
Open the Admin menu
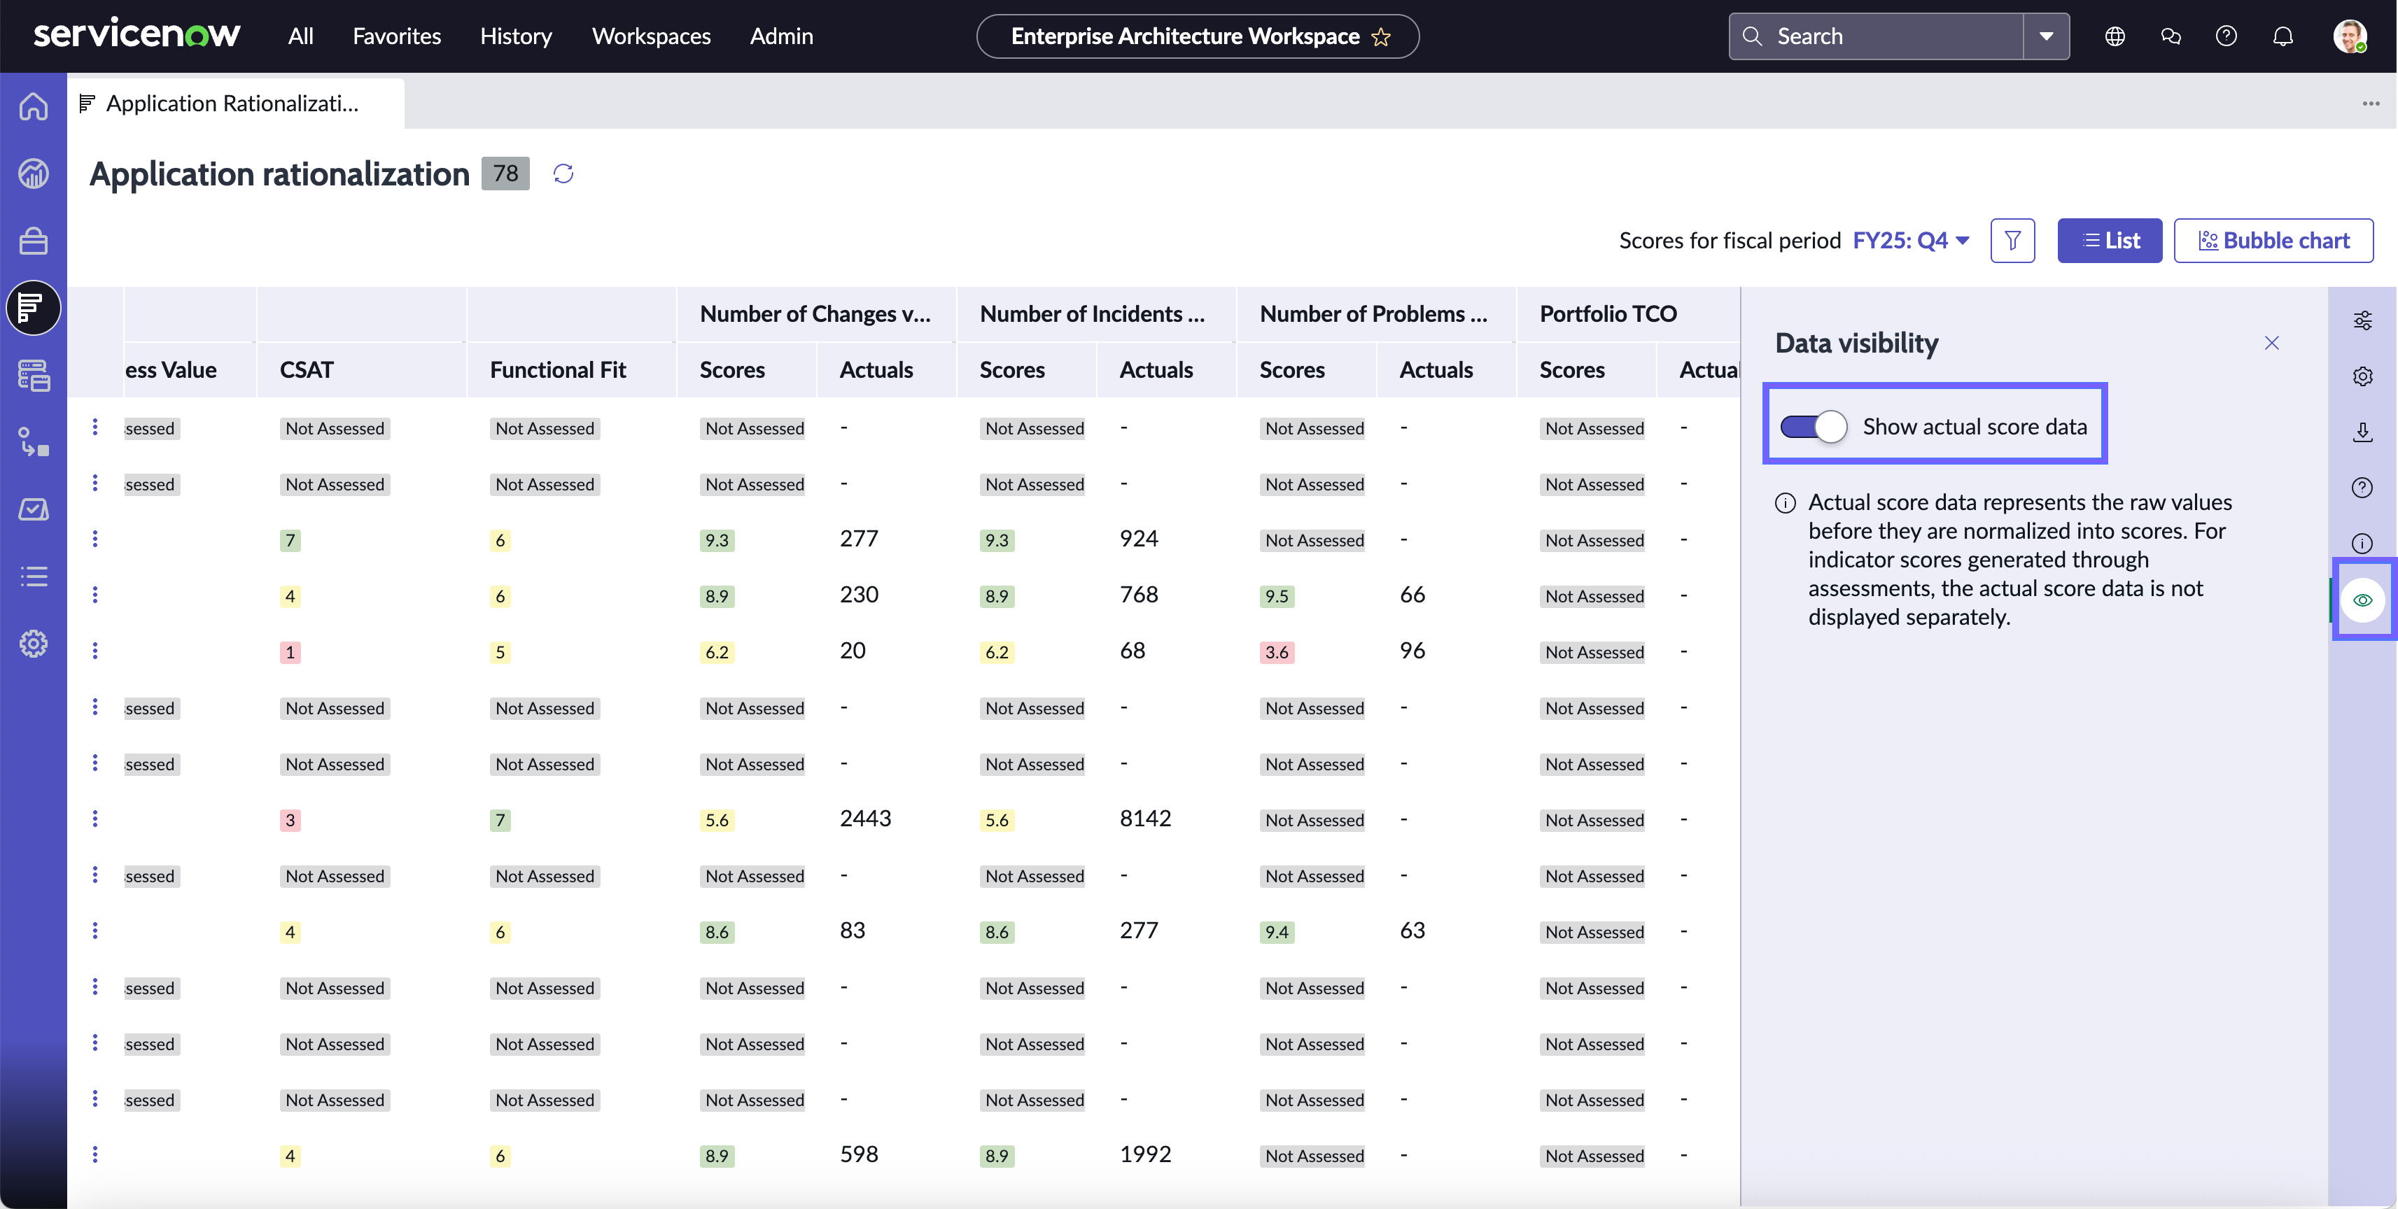click(781, 36)
